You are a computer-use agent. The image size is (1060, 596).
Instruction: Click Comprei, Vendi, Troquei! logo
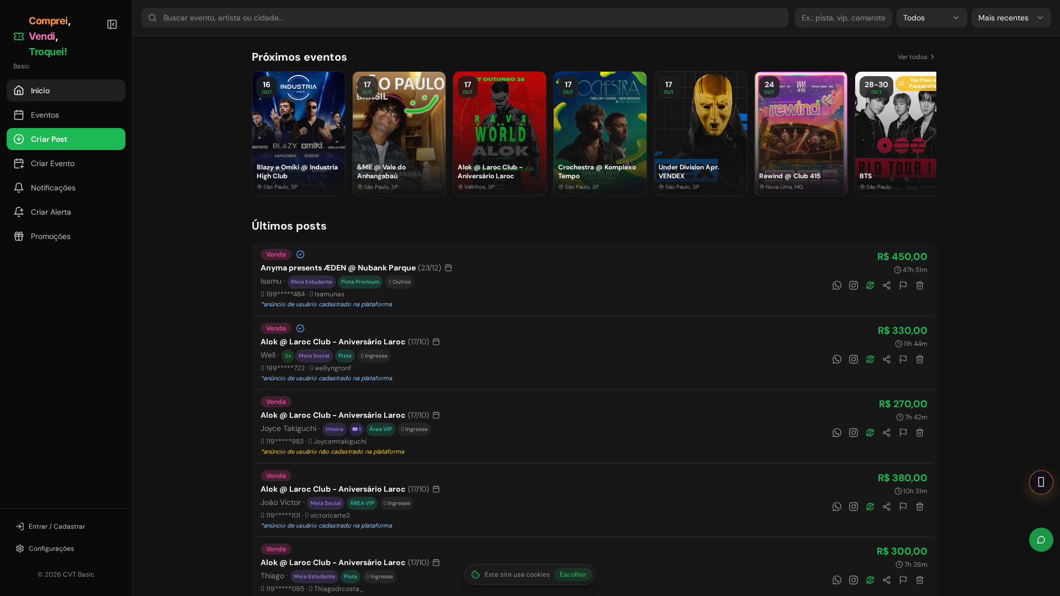pyautogui.click(x=43, y=36)
